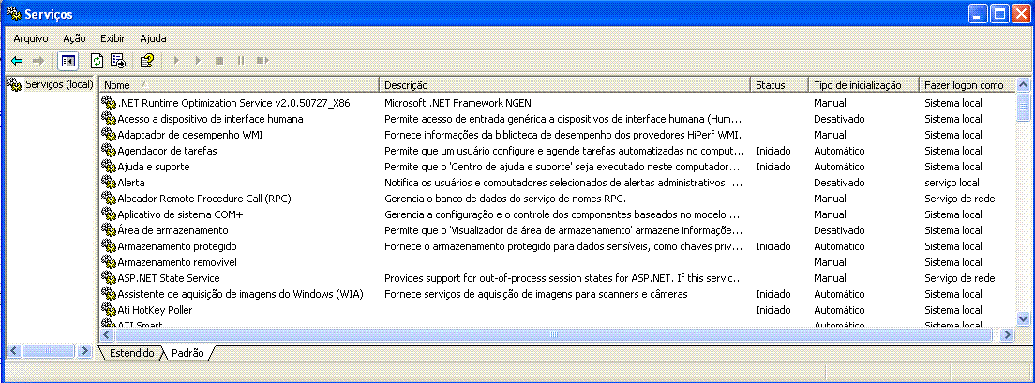Open the Arquivo menu

click(30, 38)
